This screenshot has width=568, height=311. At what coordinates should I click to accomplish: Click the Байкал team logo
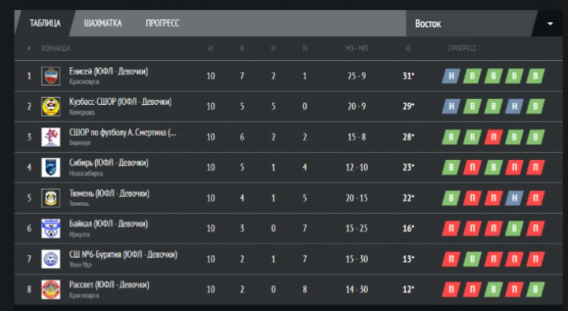click(x=50, y=229)
